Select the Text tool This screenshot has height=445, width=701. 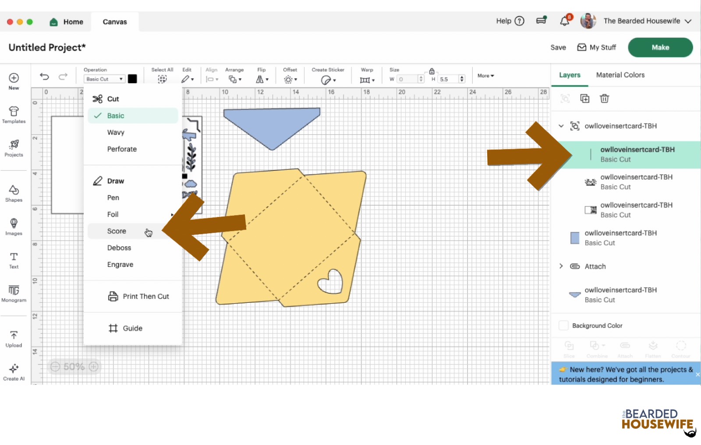(x=14, y=260)
